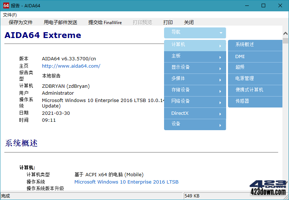Click 用电子邮件发送 toolbar button
Viewport: 289px width, 200px height.
click(60, 23)
